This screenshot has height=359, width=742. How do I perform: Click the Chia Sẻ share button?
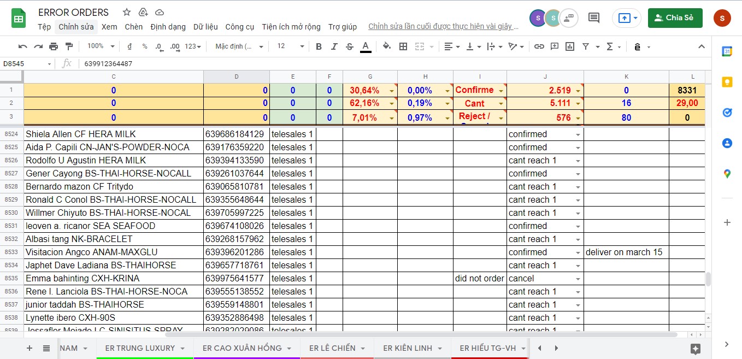[675, 18]
